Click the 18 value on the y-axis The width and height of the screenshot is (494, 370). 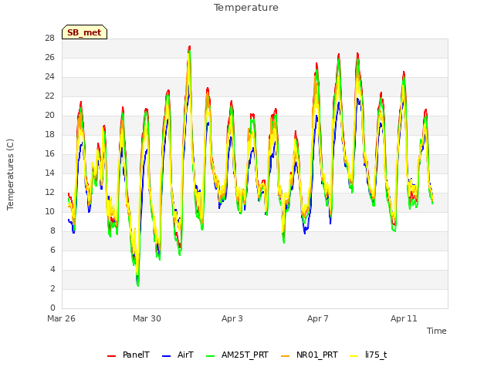[49, 134]
